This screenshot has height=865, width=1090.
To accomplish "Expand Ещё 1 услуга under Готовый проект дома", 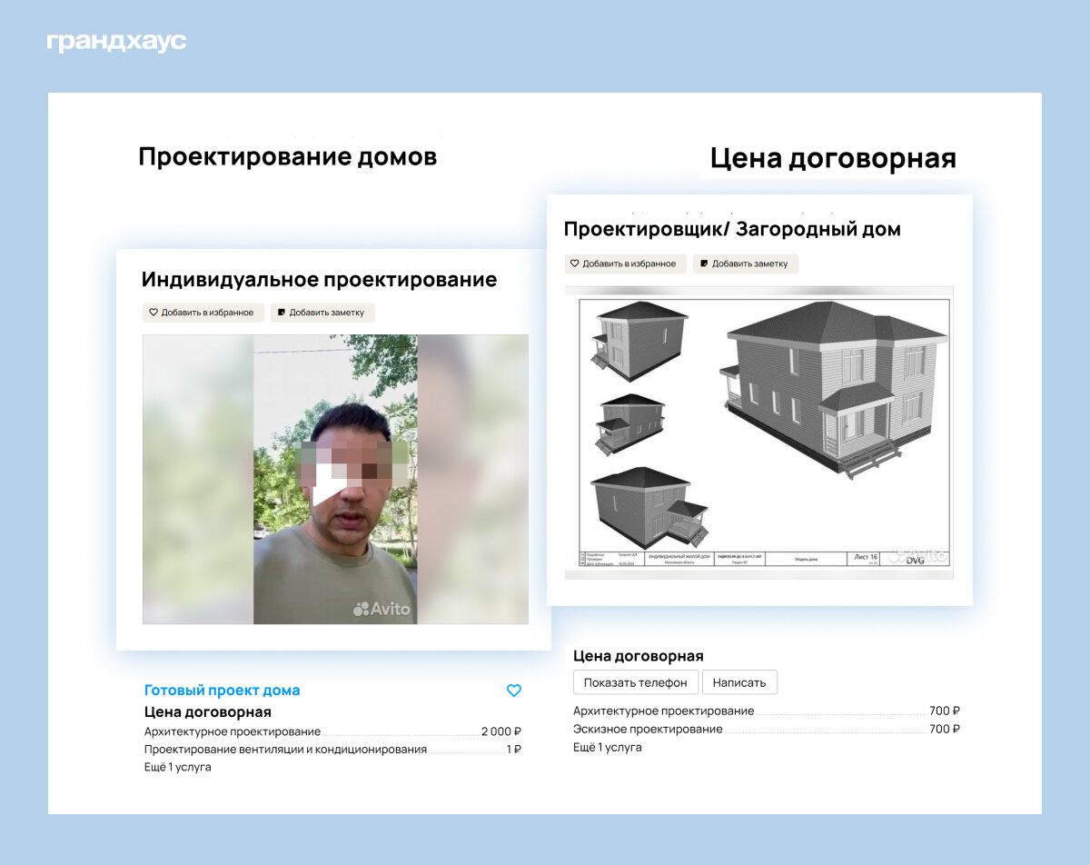I will point(177,767).
